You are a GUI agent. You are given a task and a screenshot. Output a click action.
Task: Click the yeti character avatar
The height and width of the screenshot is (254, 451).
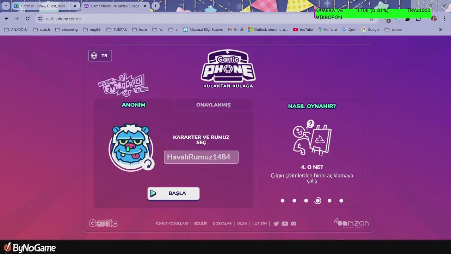[131, 147]
